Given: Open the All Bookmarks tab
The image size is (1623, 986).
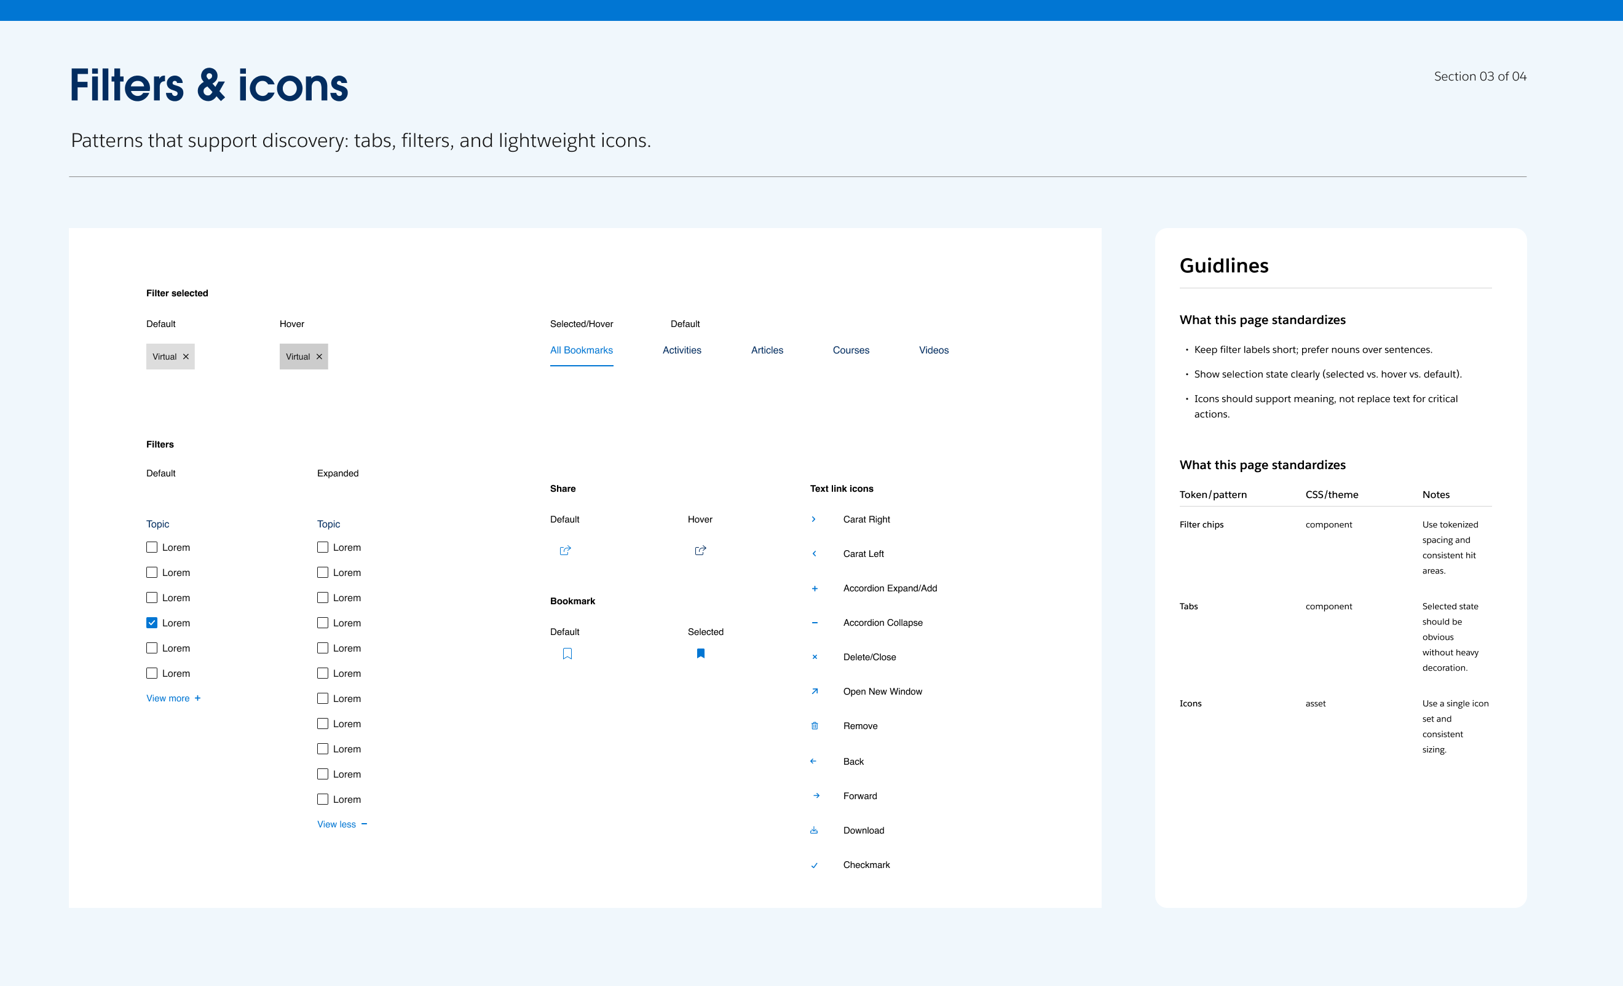Looking at the screenshot, I should (x=581, y=350).
